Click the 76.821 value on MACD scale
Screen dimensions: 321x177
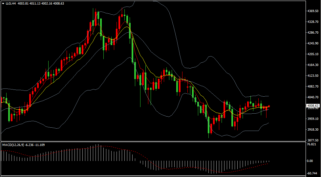coord(311,144)
